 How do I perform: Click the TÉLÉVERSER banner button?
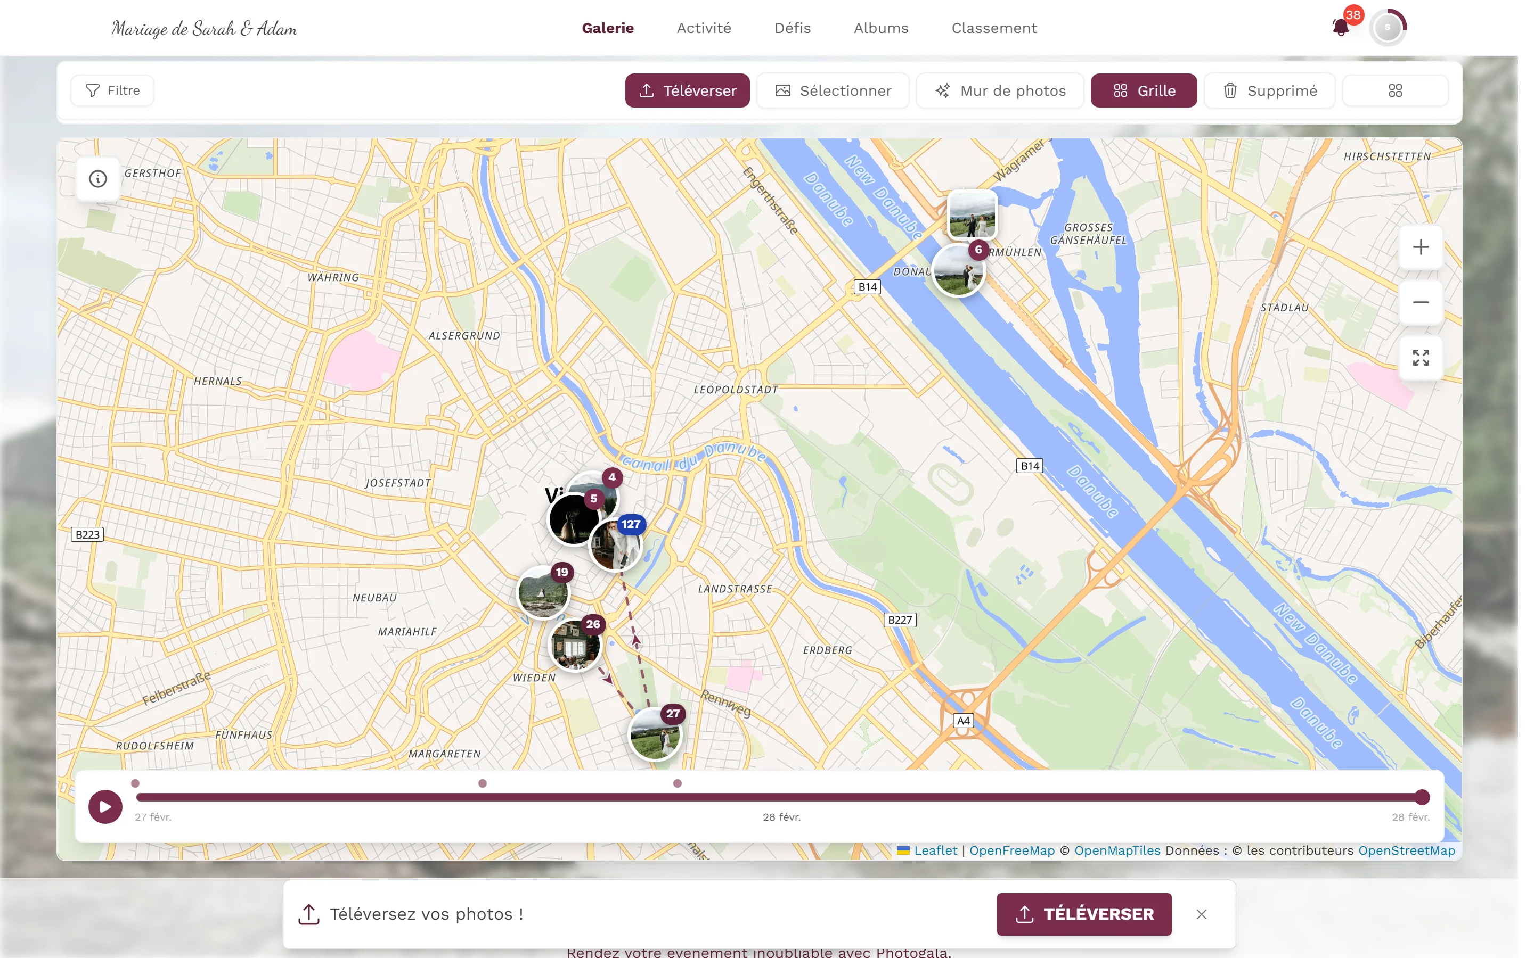pyautogui.click(x=1083, y=914)
